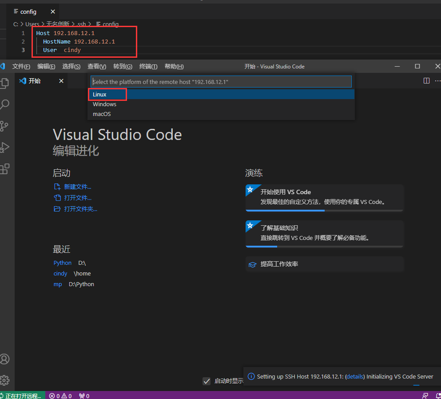Click the split editor icon
Screen dimensions: 441x399
[426, 81]
